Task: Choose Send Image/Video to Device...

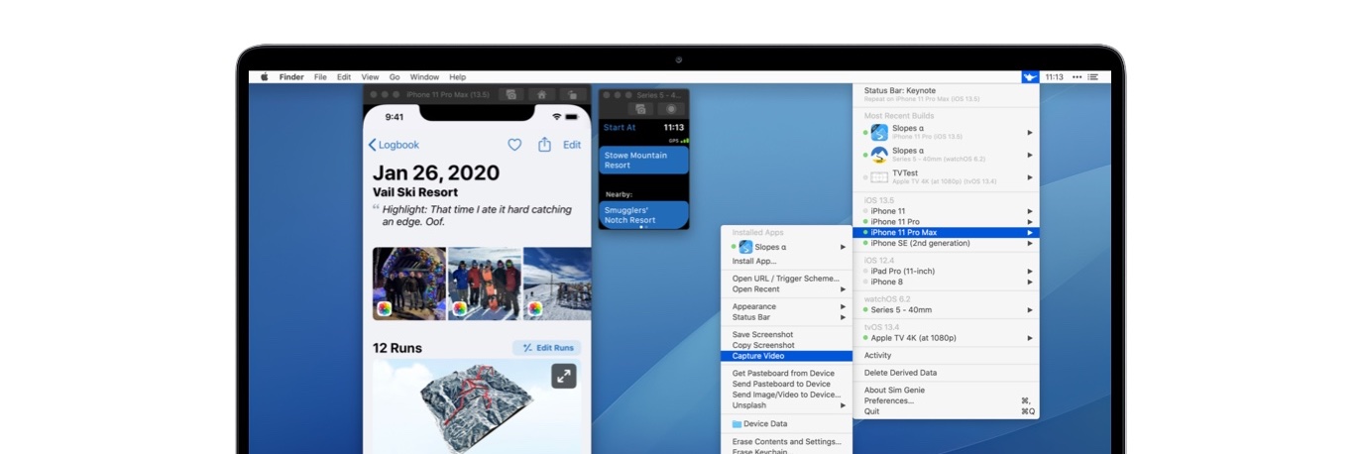Action: click(x=786, y=395)
